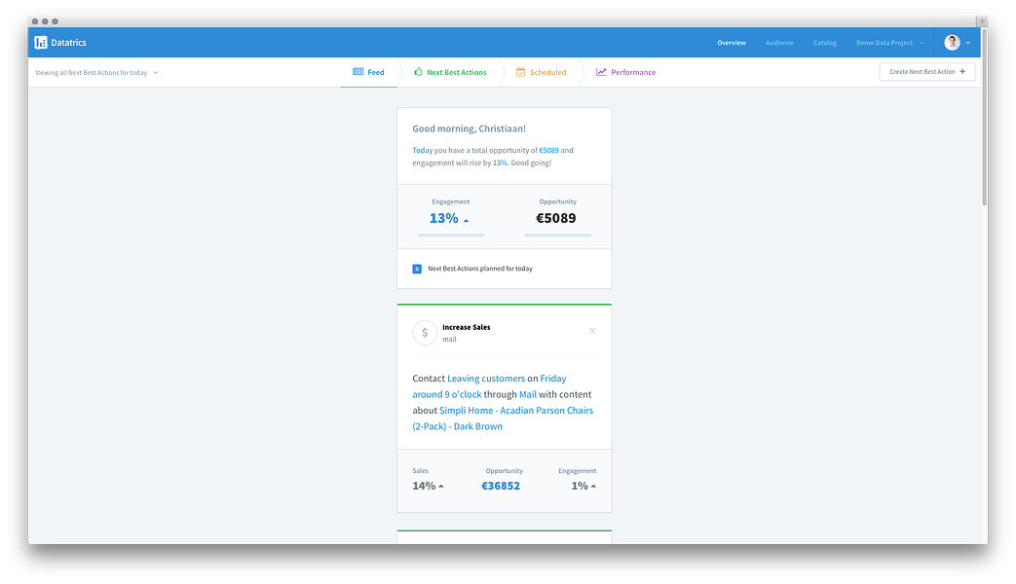Click the Datatrics logo icon

point(40,43)
